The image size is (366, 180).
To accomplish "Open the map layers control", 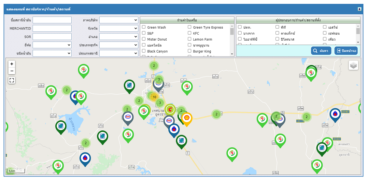I will point(353,65).
